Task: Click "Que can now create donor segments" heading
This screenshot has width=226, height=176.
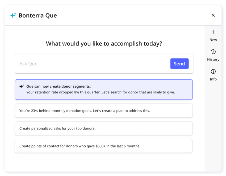Action: click(x=58, y=87)
